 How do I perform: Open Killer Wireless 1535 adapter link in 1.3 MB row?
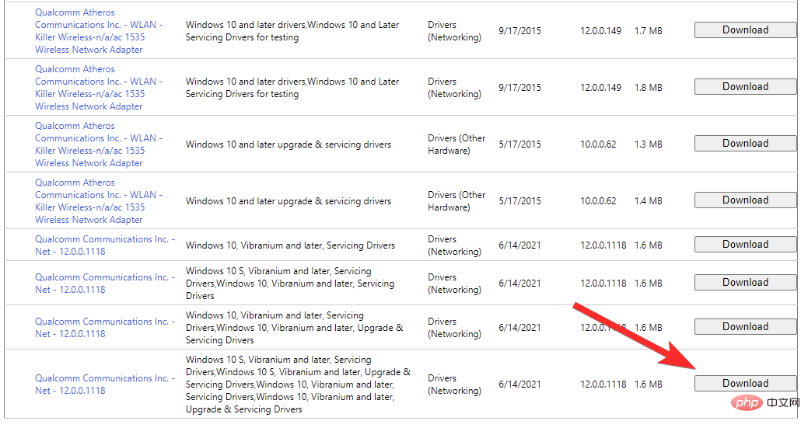[99, 144]
